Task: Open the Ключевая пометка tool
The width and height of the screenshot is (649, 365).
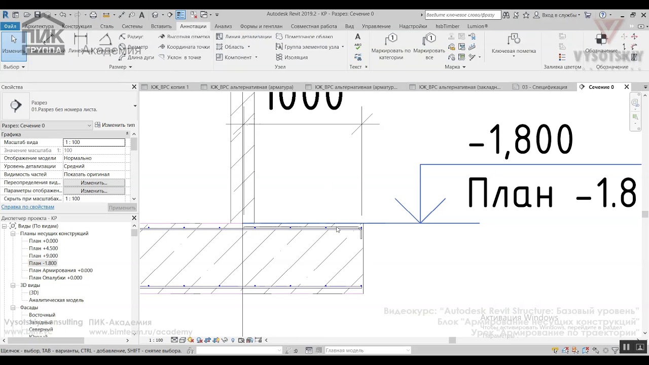Action: pos(514,45)
